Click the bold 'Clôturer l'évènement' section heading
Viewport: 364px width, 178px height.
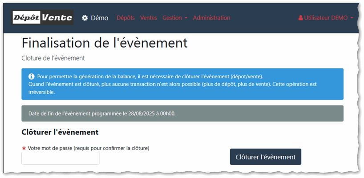pyautogui.click(x=60, y=132)
